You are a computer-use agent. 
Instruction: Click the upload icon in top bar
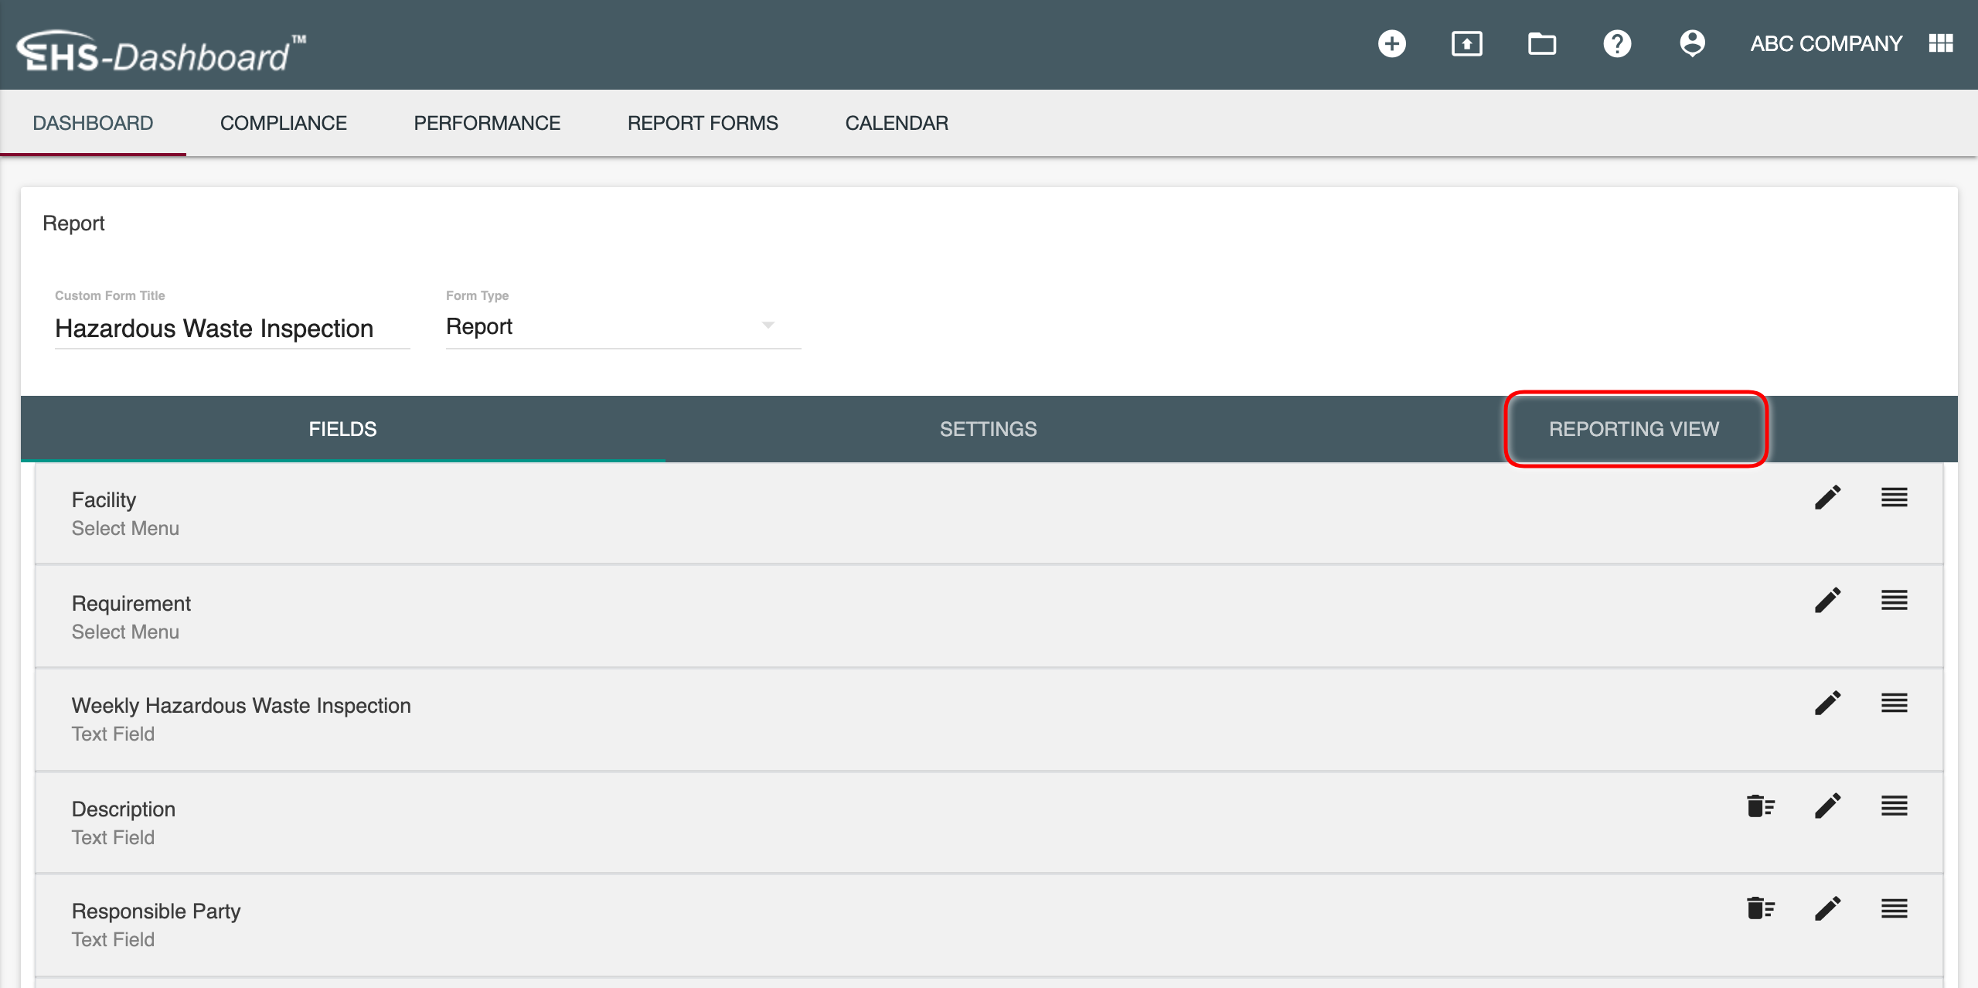1466,44
